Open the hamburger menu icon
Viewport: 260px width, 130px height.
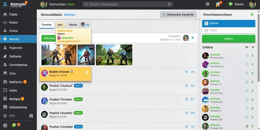5,4
